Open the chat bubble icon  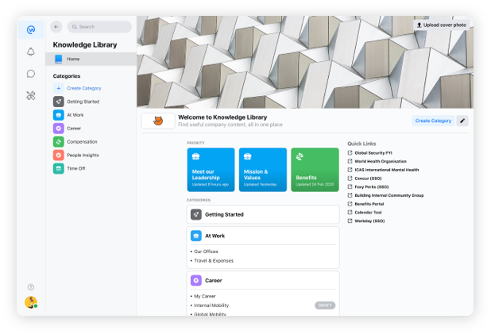(x=31, y=74)
